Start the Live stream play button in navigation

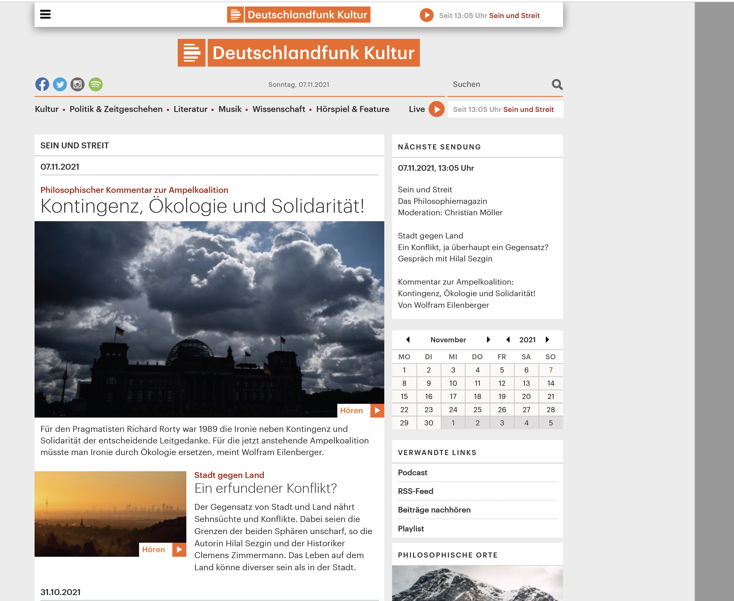coord(437,110)
